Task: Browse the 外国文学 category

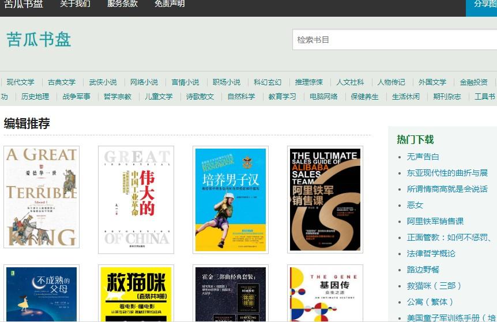Action: pyautogui.click(x=432, y=82)
